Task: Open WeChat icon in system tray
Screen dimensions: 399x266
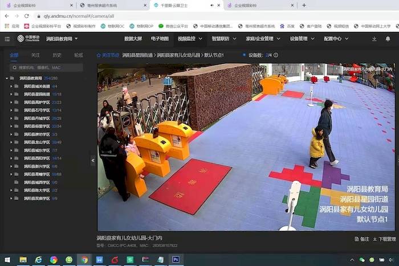Action: tap(362, 260)
